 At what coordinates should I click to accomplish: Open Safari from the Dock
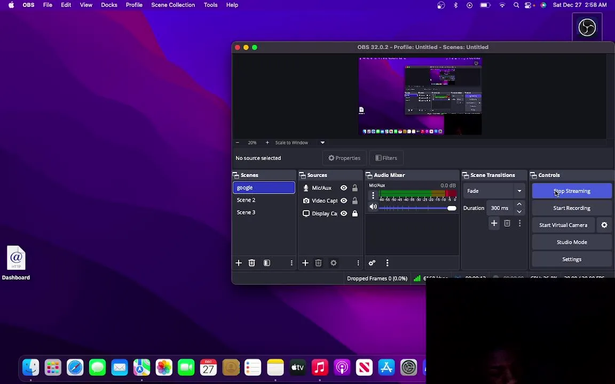75,367
